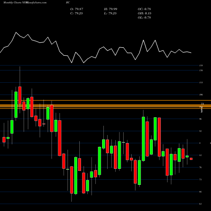
Task: Click the 91 price axis label
Action: 200,131
